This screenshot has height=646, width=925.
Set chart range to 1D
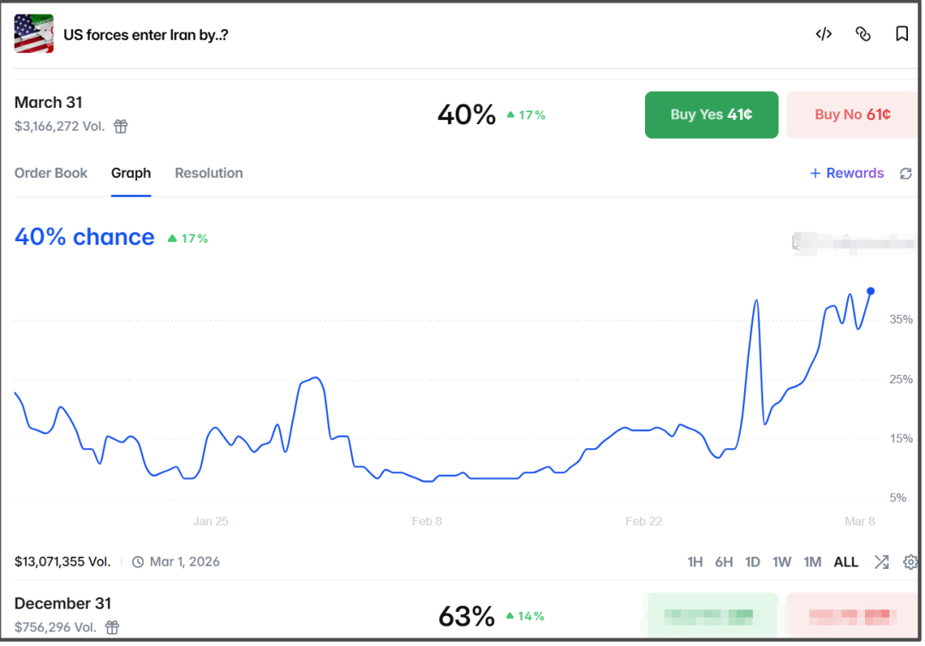pos(752,562)
